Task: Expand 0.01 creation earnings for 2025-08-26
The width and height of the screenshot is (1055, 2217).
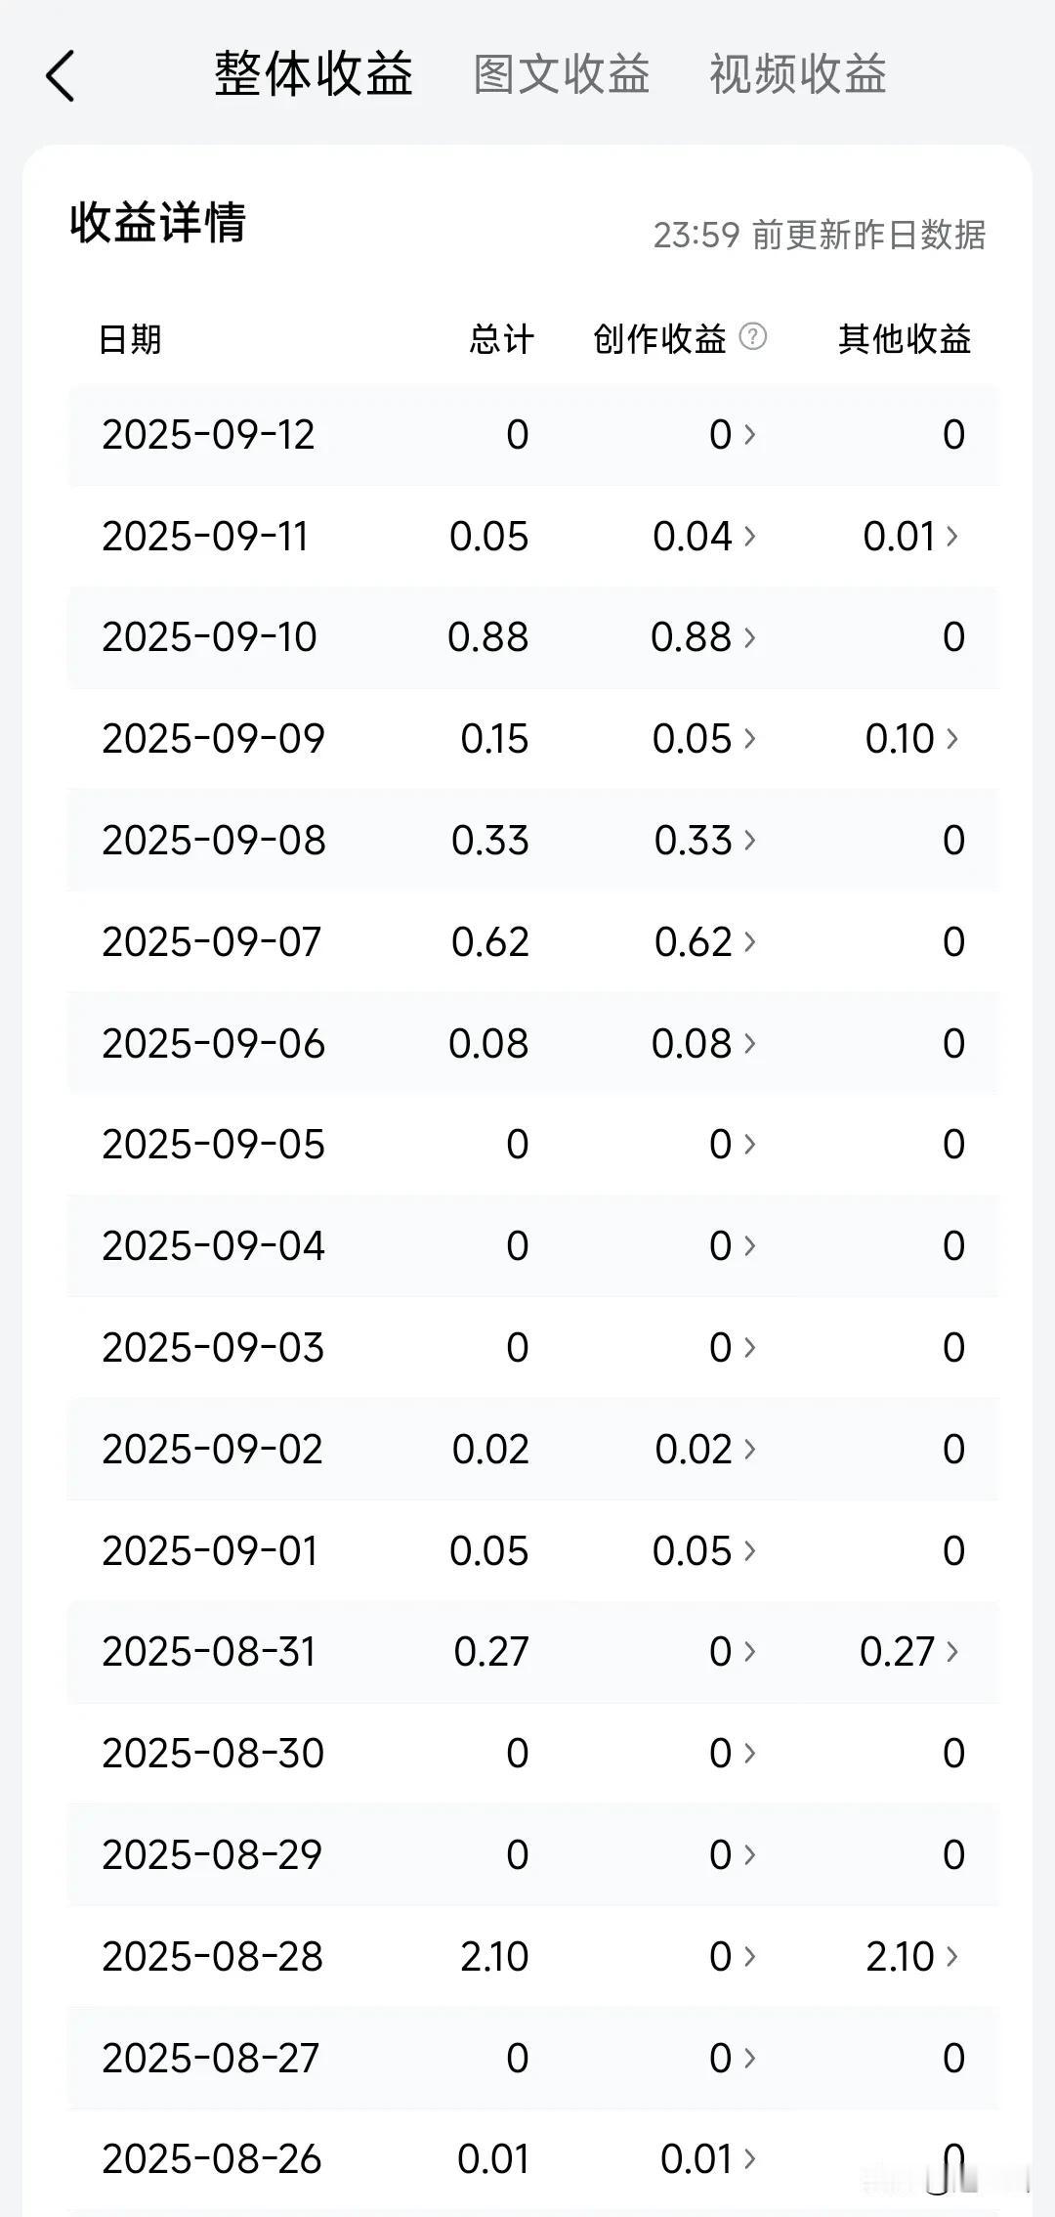Action: (x=708, y=2159)
